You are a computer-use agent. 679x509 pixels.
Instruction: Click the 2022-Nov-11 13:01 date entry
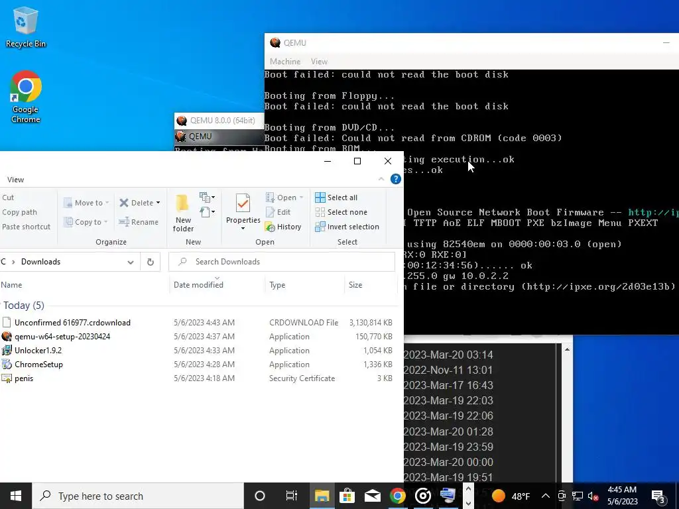tap(448, 370)
